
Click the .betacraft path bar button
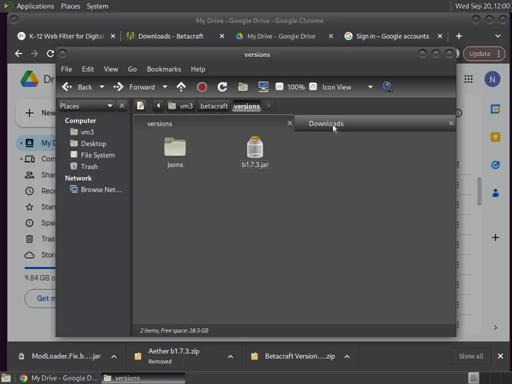pyautogui.click(x=213, y=106)
